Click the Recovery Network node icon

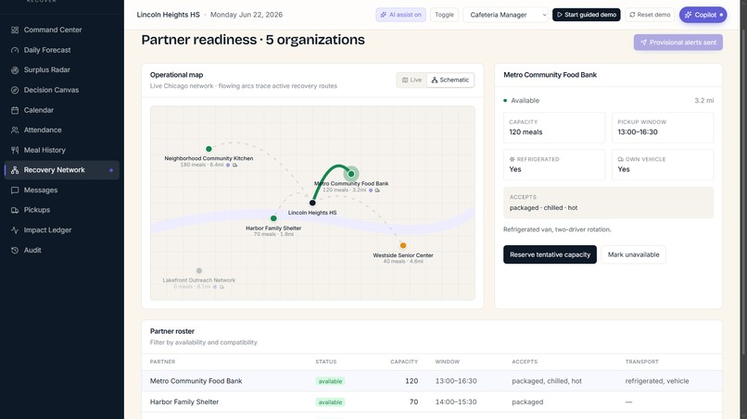(x=15, y=170)
